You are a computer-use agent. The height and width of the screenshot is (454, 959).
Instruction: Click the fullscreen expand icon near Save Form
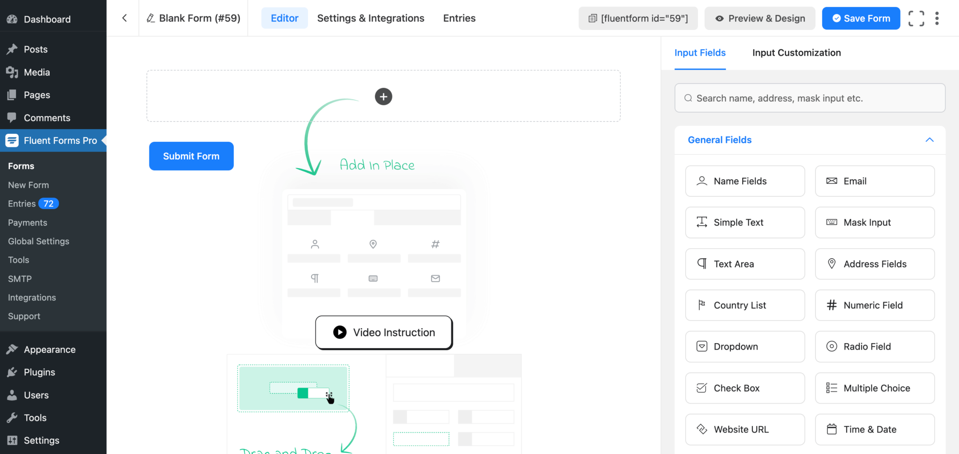tap(916, 18)
